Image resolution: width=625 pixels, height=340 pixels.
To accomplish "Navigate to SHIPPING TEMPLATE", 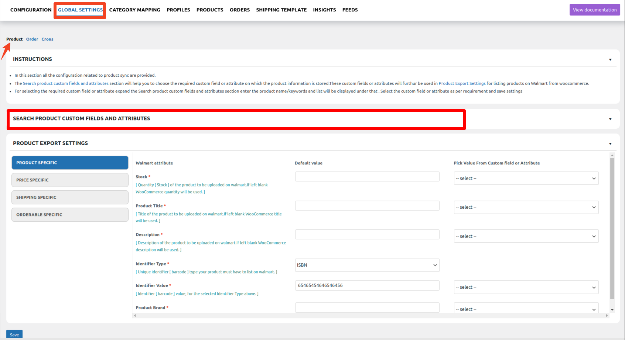I will [x=281, y=10].
